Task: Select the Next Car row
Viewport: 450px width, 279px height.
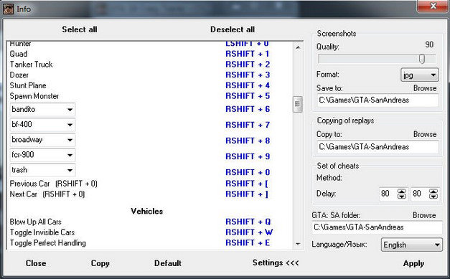Action: [x=47, y=194]
